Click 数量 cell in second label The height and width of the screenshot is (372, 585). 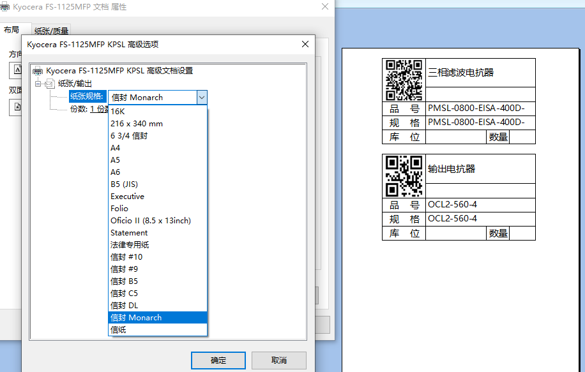pyautogui.click(x=498, y=234)
